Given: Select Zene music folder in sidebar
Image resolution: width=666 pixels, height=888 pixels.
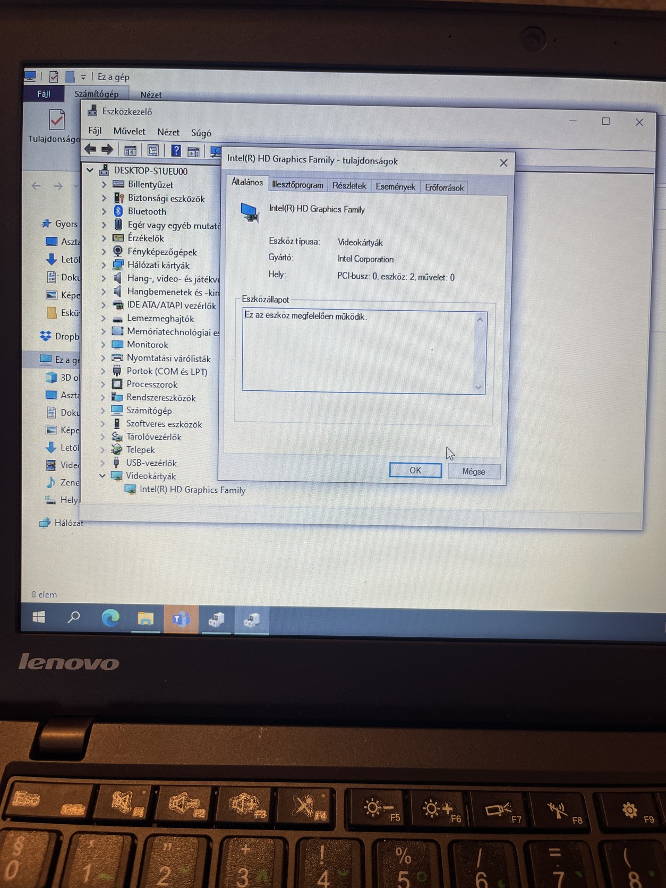Looking at the screenshot, I should (x=63, y=482).
